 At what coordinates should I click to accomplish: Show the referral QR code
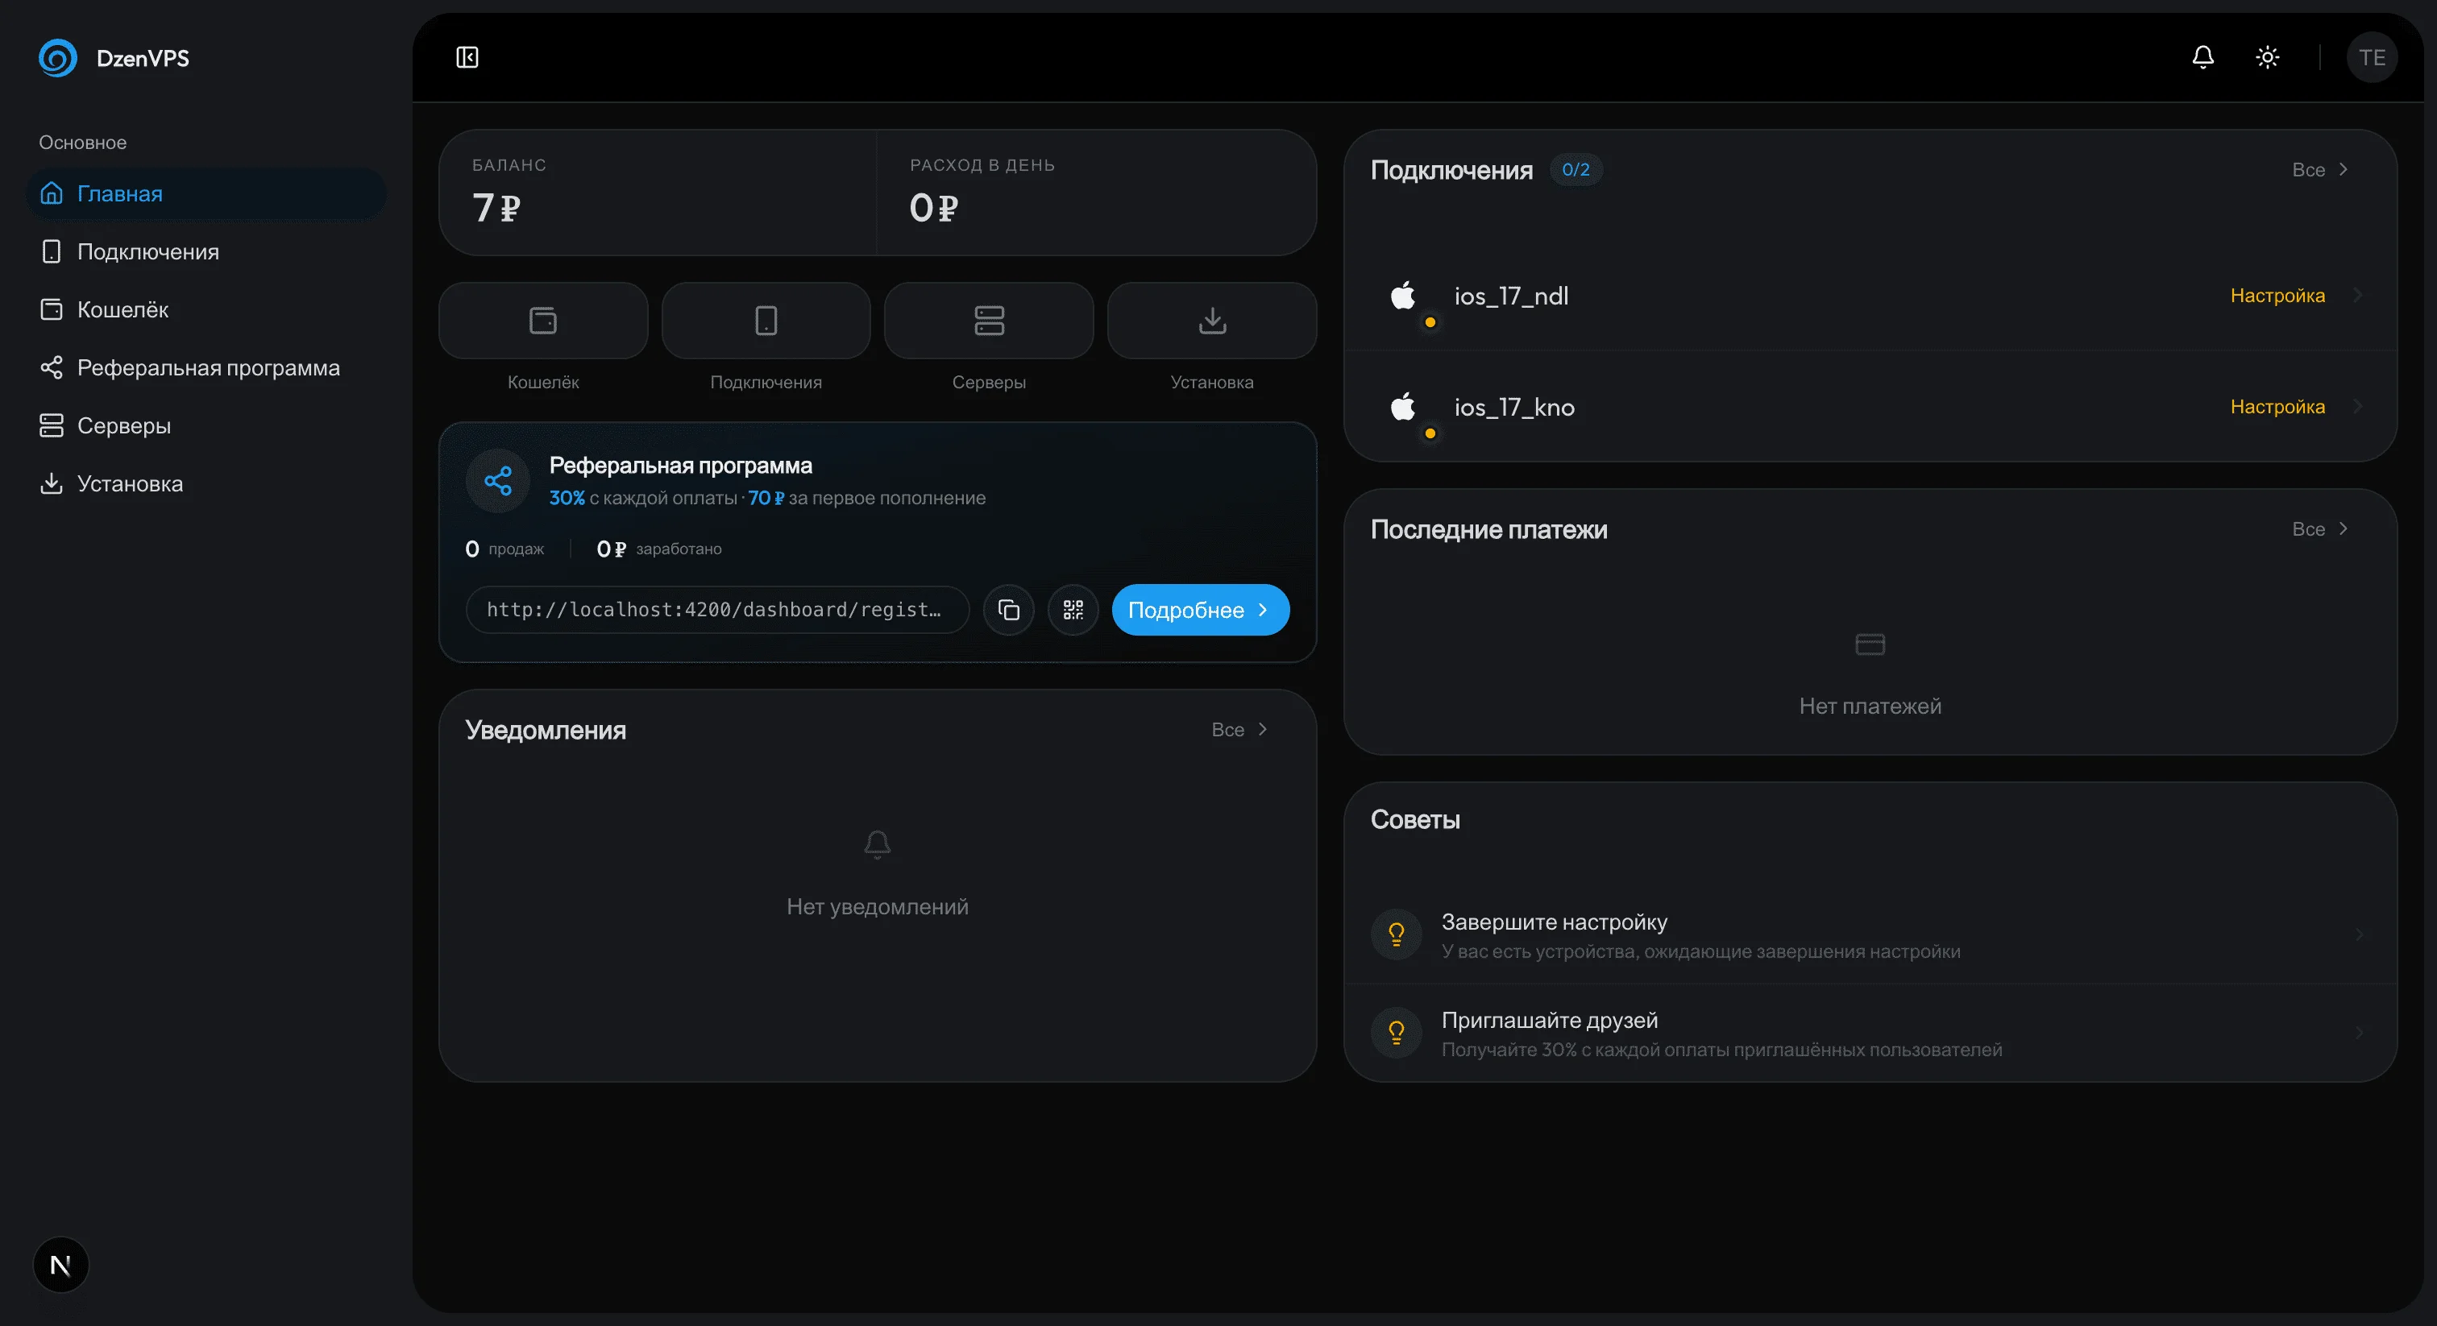pos(1073,610)
